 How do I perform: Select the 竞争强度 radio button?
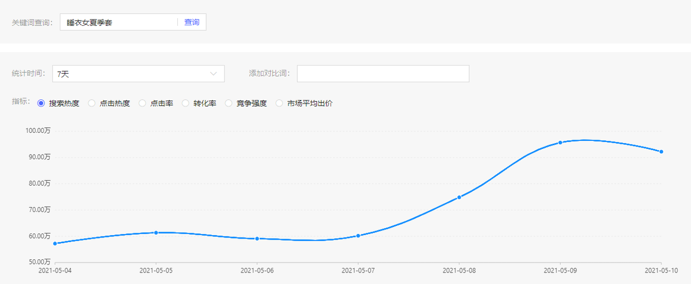[229, 103]
